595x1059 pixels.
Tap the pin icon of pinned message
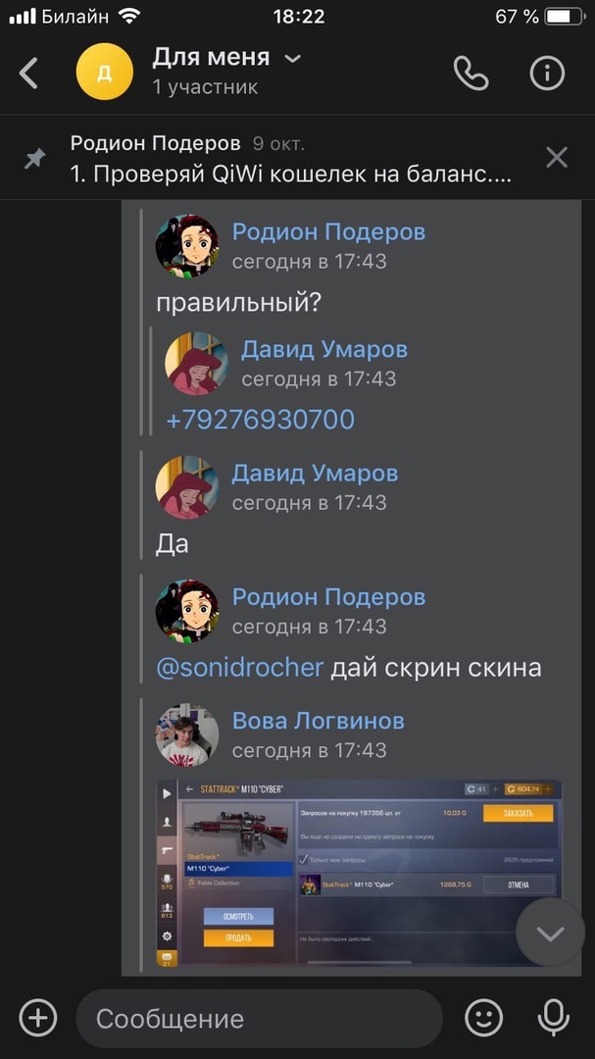[x=35, y=159]
